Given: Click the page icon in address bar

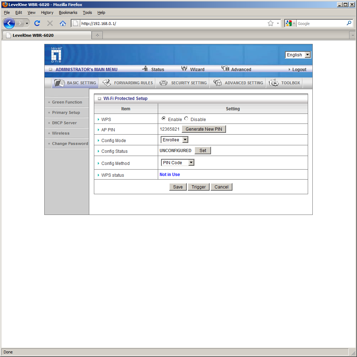Looking at the screenshot, I should 76,23.
